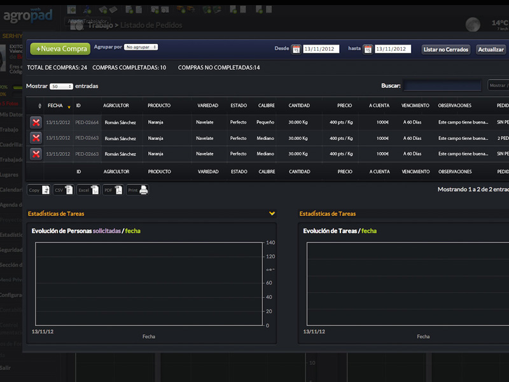Open the hasta calendar picker
This screenshot has width=509, height=382.
coord(368,49)
